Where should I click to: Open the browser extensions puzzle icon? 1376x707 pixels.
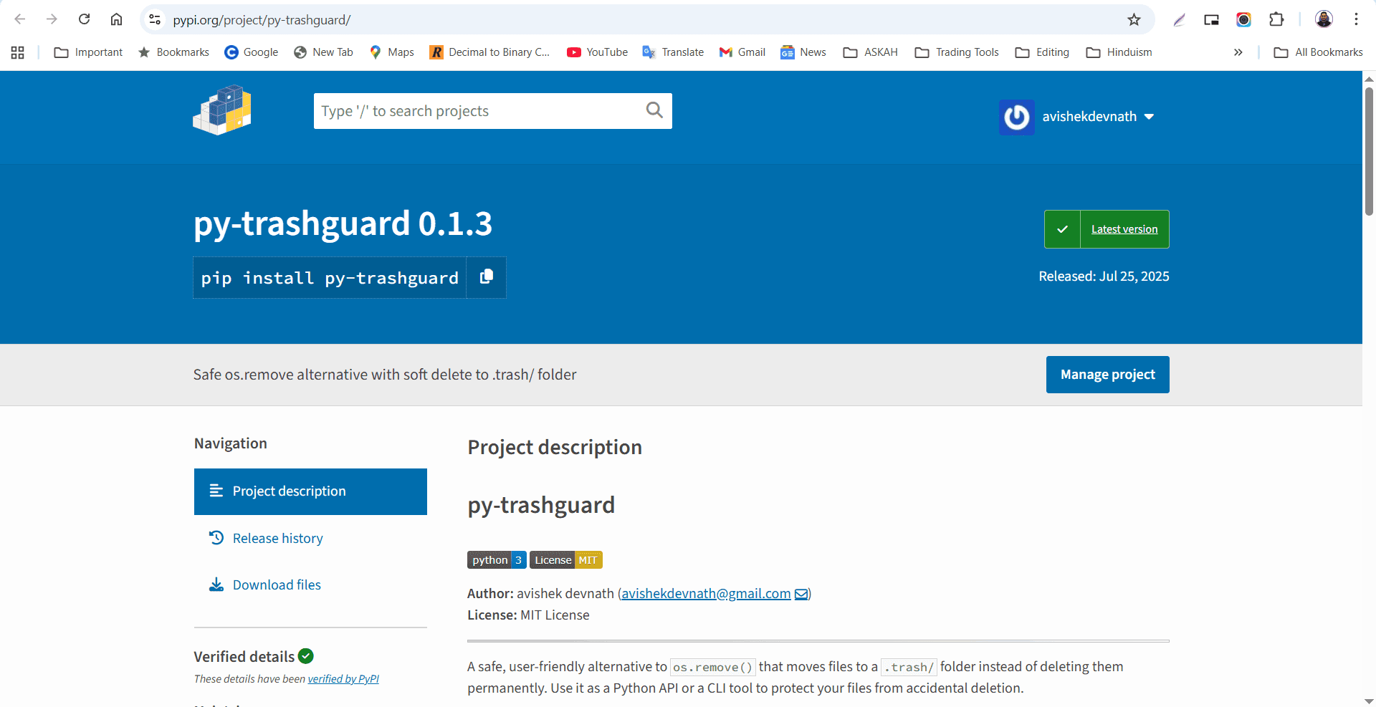pyautogui.click(x=1277, y=19)
